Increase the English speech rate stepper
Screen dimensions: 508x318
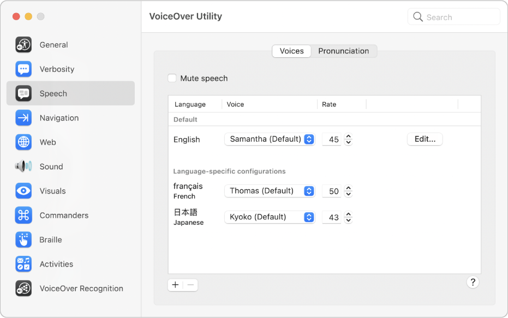point(349,137)
